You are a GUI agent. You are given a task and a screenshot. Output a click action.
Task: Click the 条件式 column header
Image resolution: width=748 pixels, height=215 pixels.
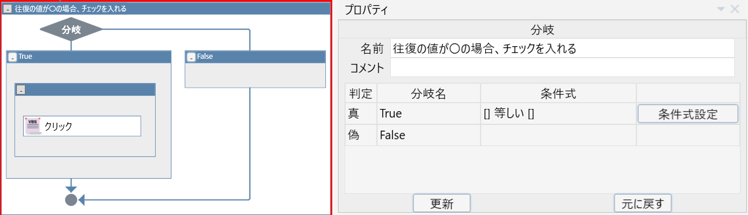pyautogui.click(x=558, y=93)
